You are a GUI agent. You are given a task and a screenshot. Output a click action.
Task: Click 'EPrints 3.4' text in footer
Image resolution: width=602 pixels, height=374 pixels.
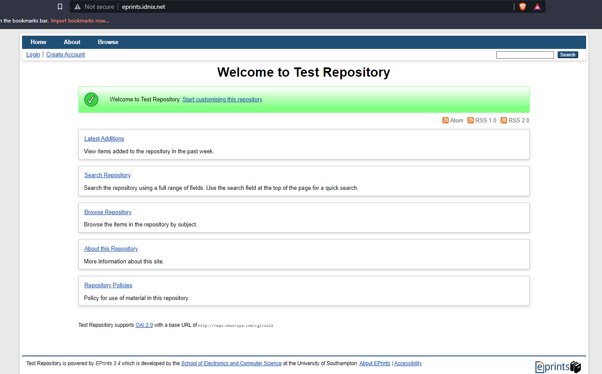(108, 363)
